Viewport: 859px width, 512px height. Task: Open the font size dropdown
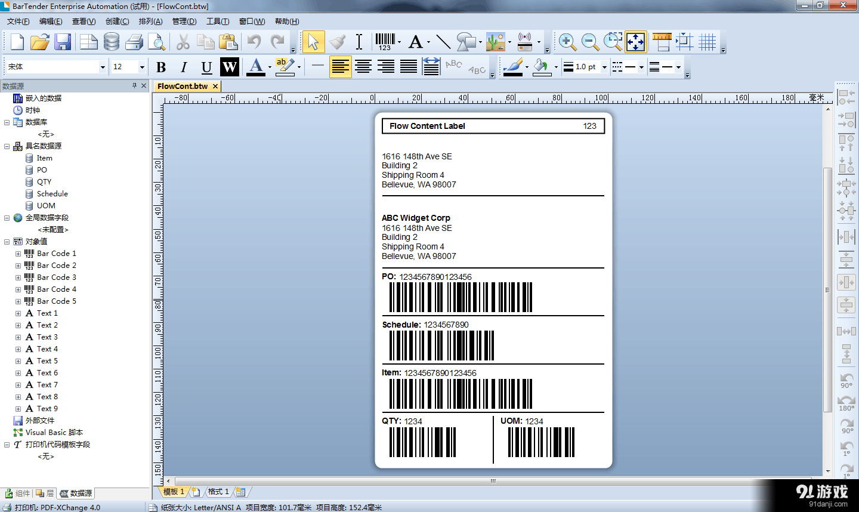click(x=142, y=67)
